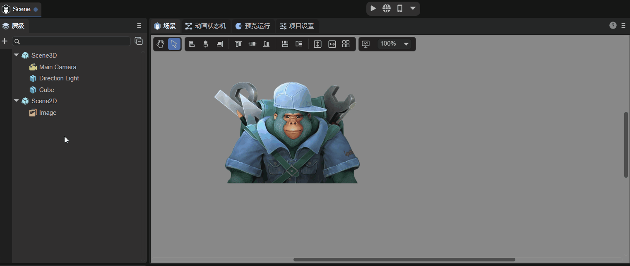Switch to the Scene document tab

[x=20, y=9]
